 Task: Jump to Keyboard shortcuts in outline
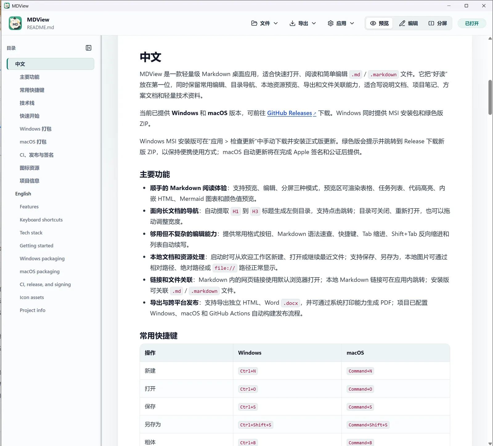pyautogui.click(x=41, y=220)
